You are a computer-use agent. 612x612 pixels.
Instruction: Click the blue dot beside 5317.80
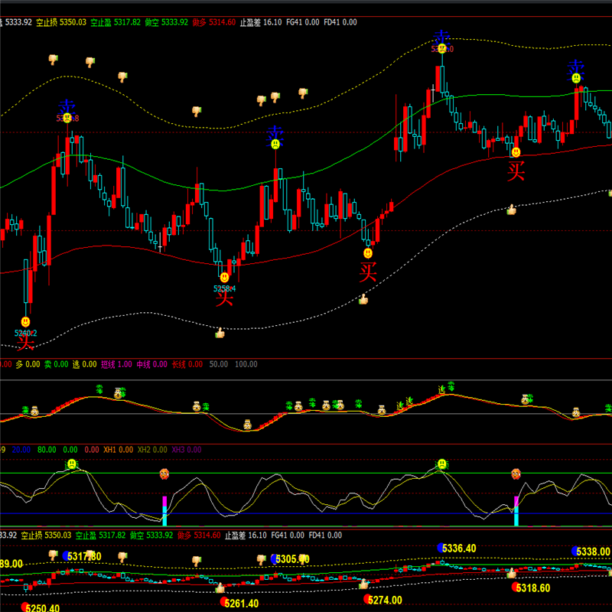coord(67,555)
